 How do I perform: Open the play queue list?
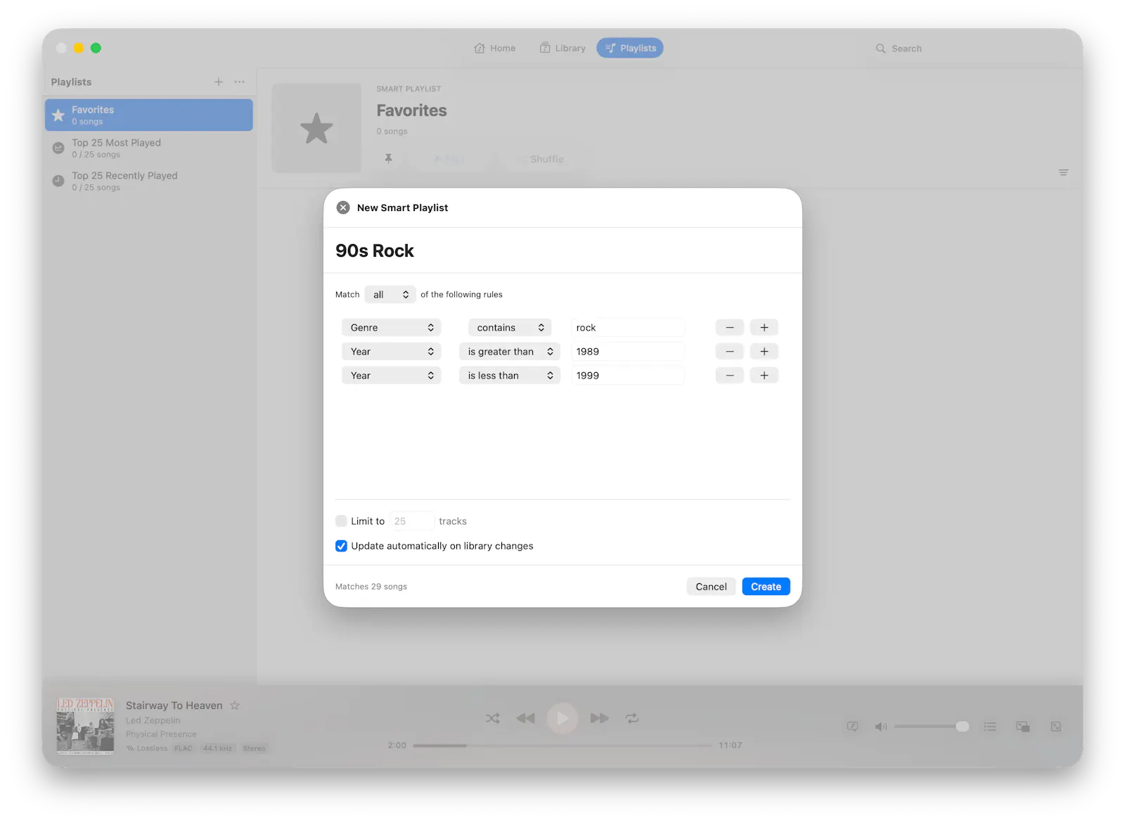point(990,727)
